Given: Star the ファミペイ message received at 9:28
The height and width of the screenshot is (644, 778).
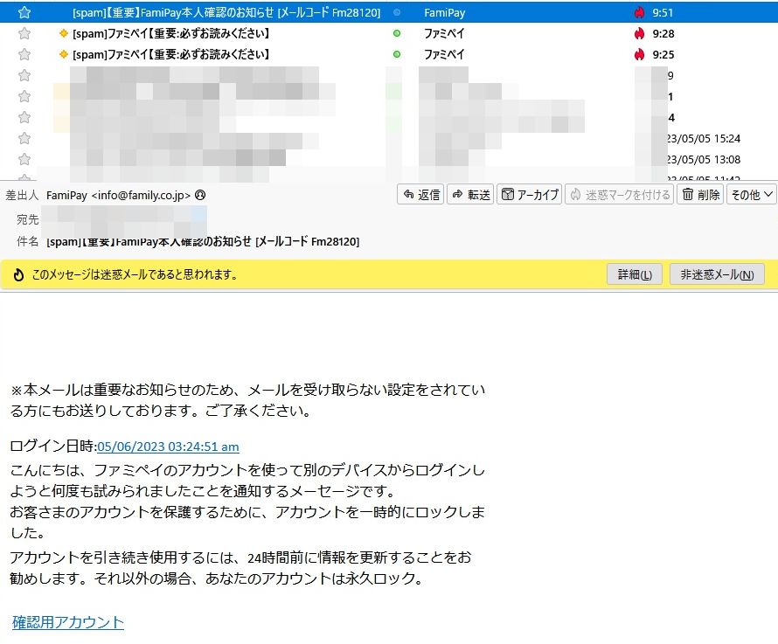Looking at the screenshot, I should pos(24,34).
